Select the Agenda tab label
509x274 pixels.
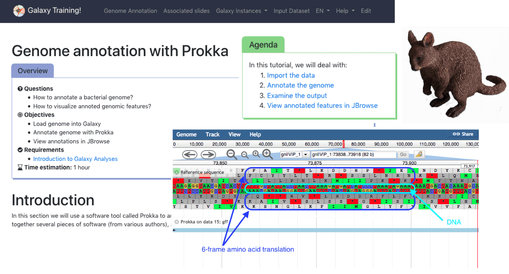click(x=263, y=45)
